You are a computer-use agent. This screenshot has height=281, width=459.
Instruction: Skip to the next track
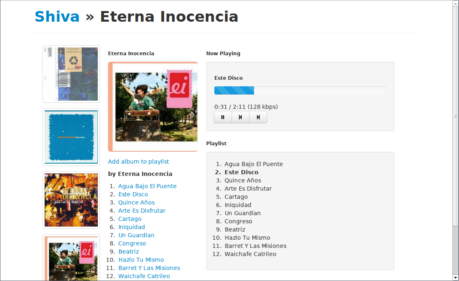[258, 117]
